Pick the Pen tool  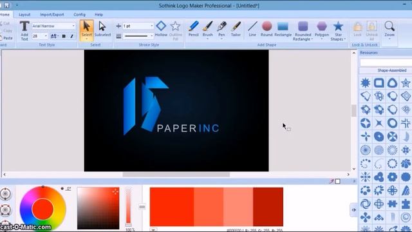coord(221,28)
